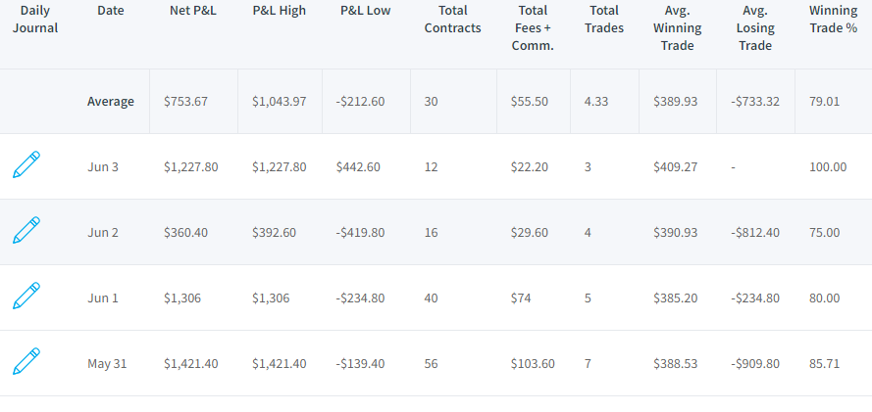This screenshot has width=872, height=412.
Task: Sort by Winning Trade % header
Action: pyautogui.click(x=833, y=20)
